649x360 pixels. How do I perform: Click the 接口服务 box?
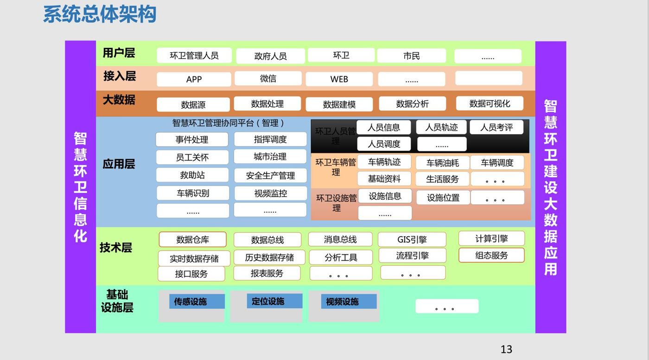pos(191,274)
